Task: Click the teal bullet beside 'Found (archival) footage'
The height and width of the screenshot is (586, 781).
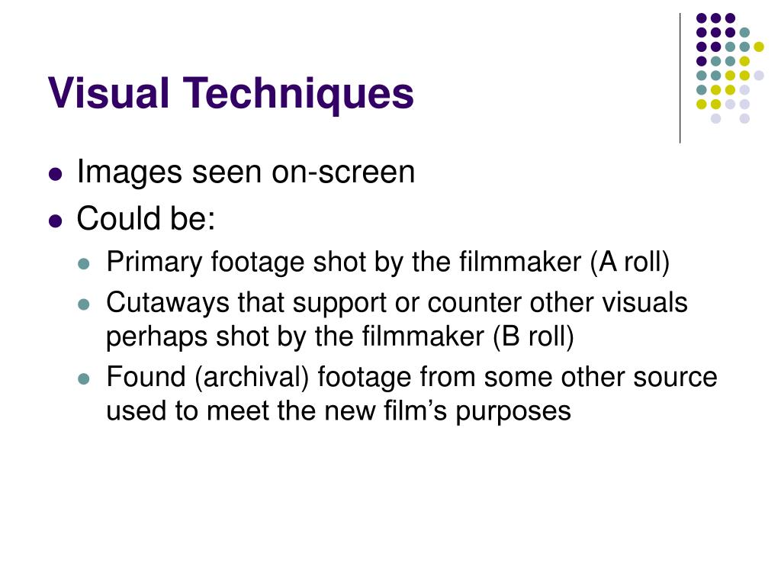Action: [x=84, y=378]
